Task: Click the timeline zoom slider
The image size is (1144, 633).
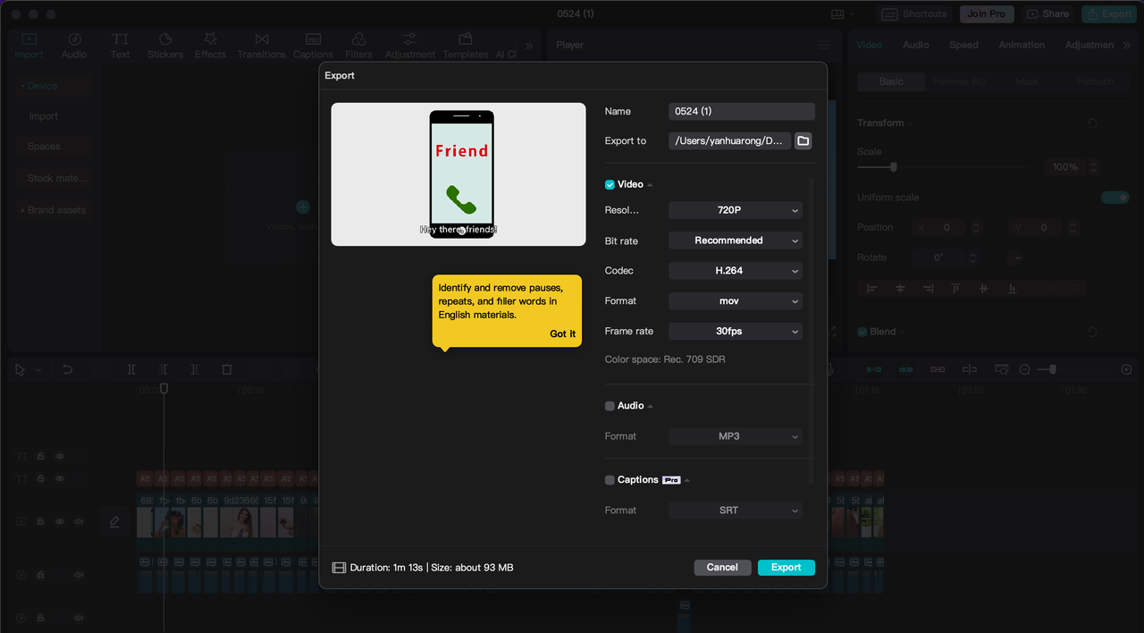Action: [1051, 369]
